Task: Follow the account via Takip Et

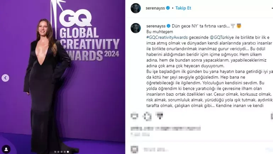Action: coord(183,8)
